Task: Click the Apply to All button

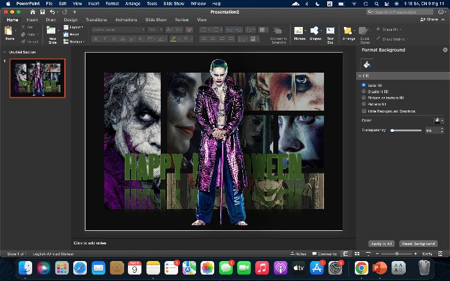Action: pos(381,244)
